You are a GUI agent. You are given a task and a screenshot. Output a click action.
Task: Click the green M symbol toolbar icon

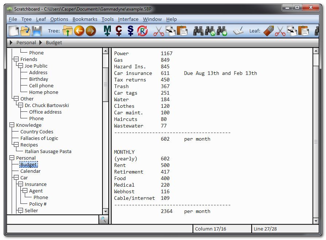(107, 31)
